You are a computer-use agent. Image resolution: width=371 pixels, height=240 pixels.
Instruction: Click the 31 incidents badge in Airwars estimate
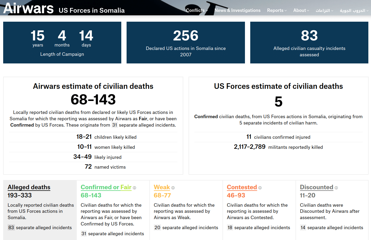tap(114, 125)
